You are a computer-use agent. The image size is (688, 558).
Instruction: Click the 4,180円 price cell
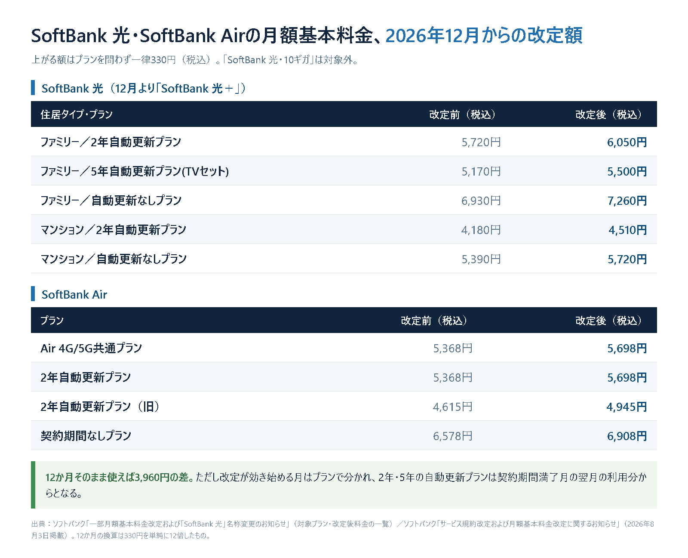pyautogui.click(x=481, y=230)
